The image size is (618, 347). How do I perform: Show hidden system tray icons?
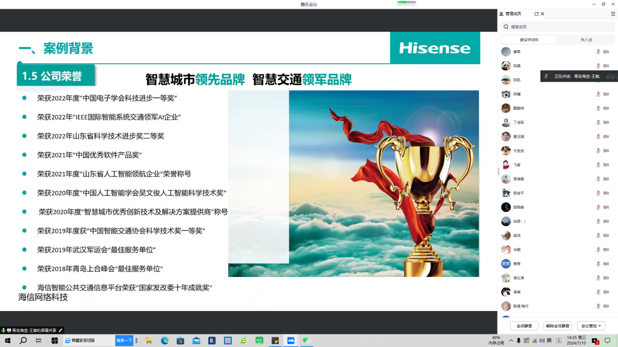coord(511,341)
